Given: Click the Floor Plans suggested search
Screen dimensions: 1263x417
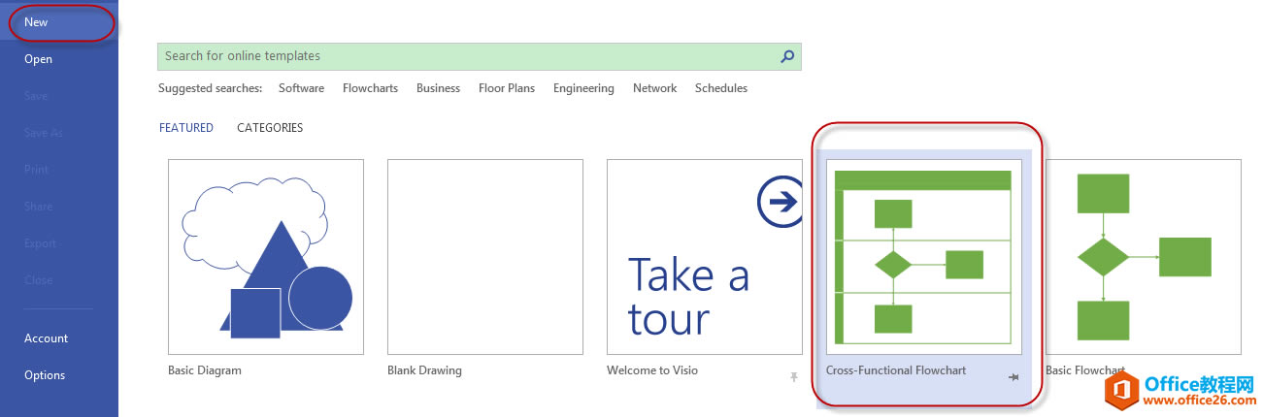Looking at the screenshot, I should click(x=506, y=88).
